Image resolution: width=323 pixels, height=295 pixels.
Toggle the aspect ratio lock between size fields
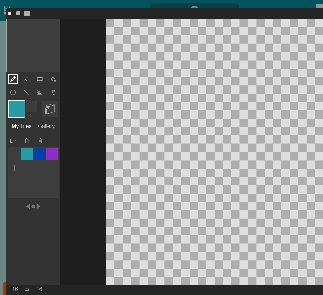click(x=27, y=290)
